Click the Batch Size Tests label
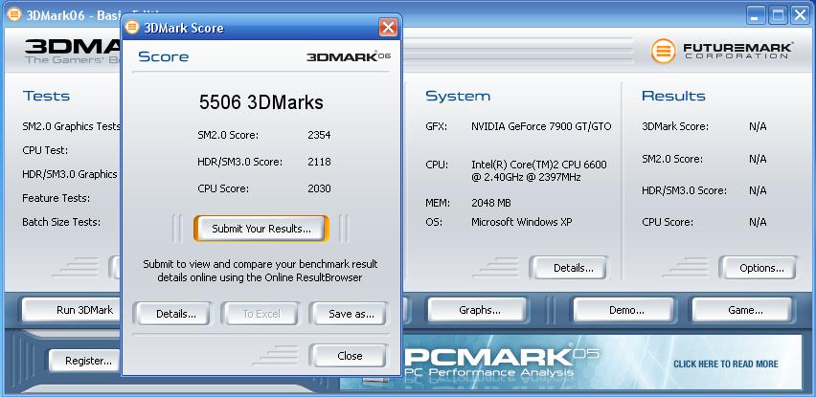The image size is (816, 397). (x=61, y=222)
